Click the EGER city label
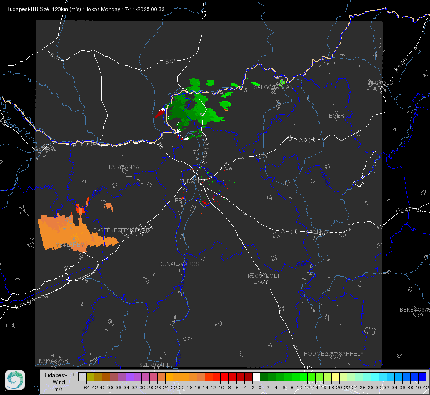 pyautogui.click(x=336, y=116)
